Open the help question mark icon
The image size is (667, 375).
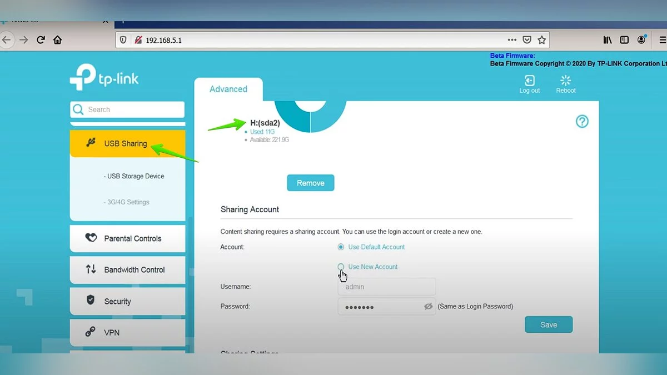click(582, 121)
